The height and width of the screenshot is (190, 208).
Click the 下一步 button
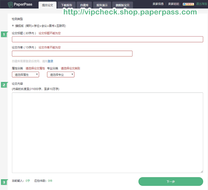(171, 181)
